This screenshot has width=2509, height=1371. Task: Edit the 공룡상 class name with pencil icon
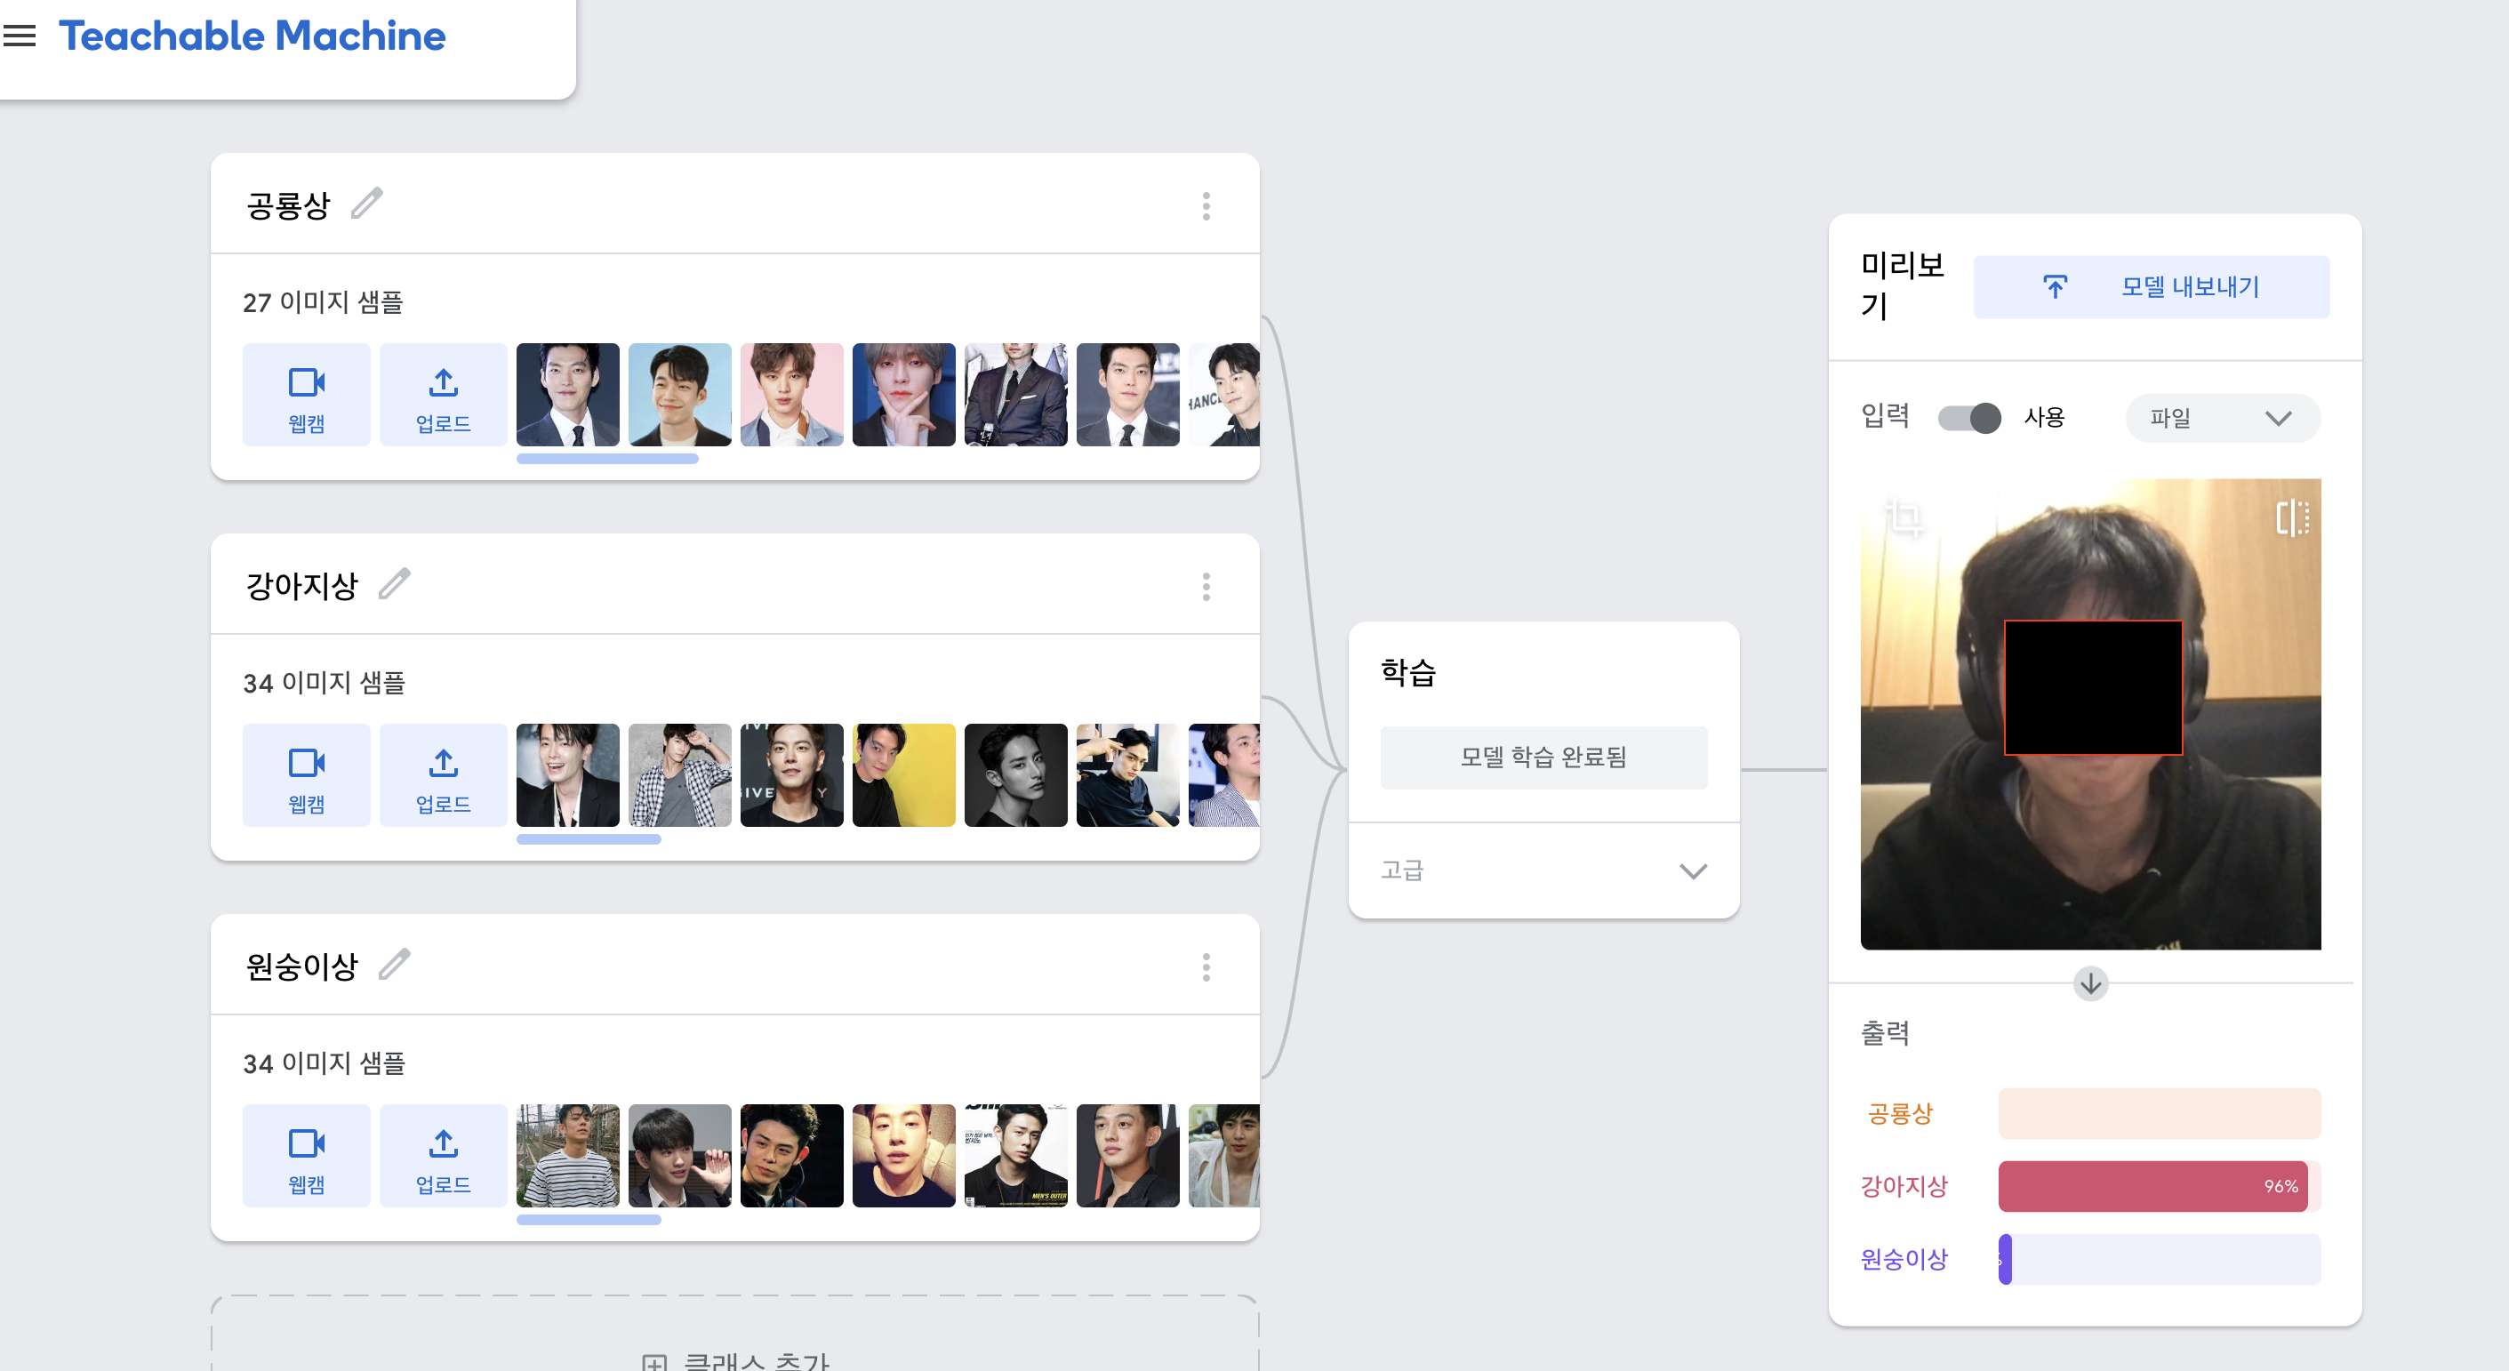click(367, 204)
